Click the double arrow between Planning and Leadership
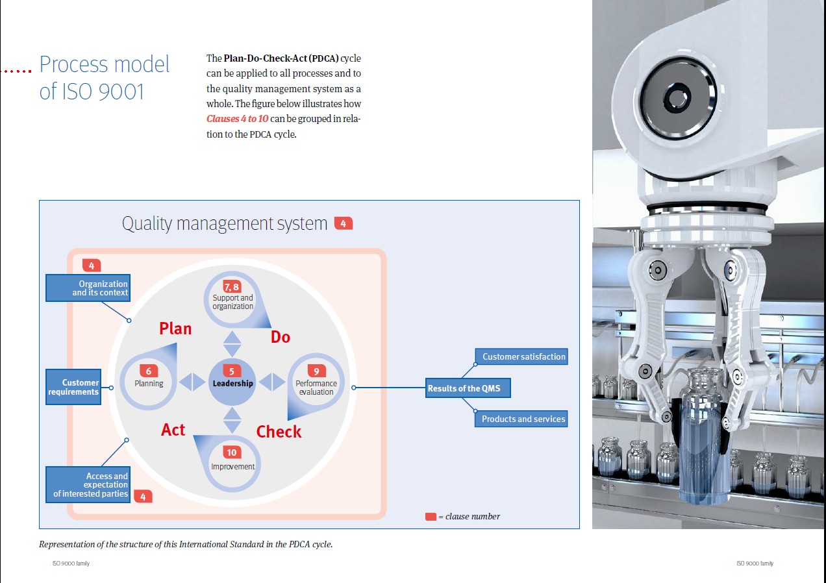 191,382
